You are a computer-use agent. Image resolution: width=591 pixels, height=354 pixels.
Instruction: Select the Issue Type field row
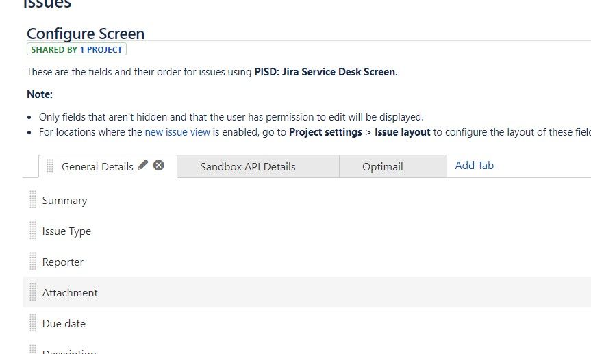point(307,231)
